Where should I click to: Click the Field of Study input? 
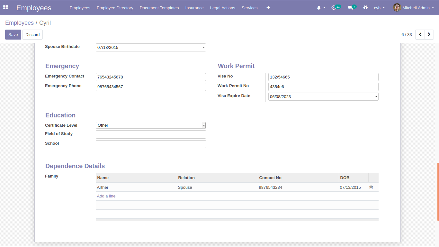(151, 134)
